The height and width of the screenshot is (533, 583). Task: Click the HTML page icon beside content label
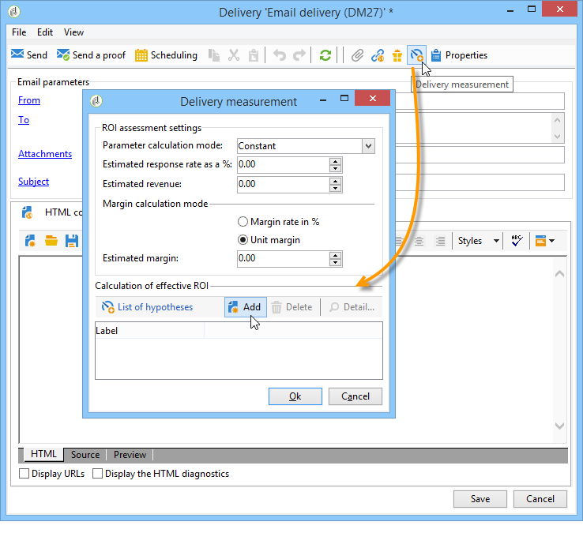pos(27,212)
